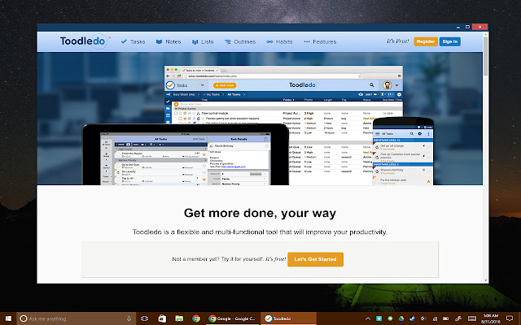
Task: Open the Notes section in the navigation bar
Action: coord(169,41)
